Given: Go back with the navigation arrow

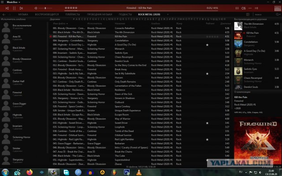Looking at the screenshot, I should point(4,15).
